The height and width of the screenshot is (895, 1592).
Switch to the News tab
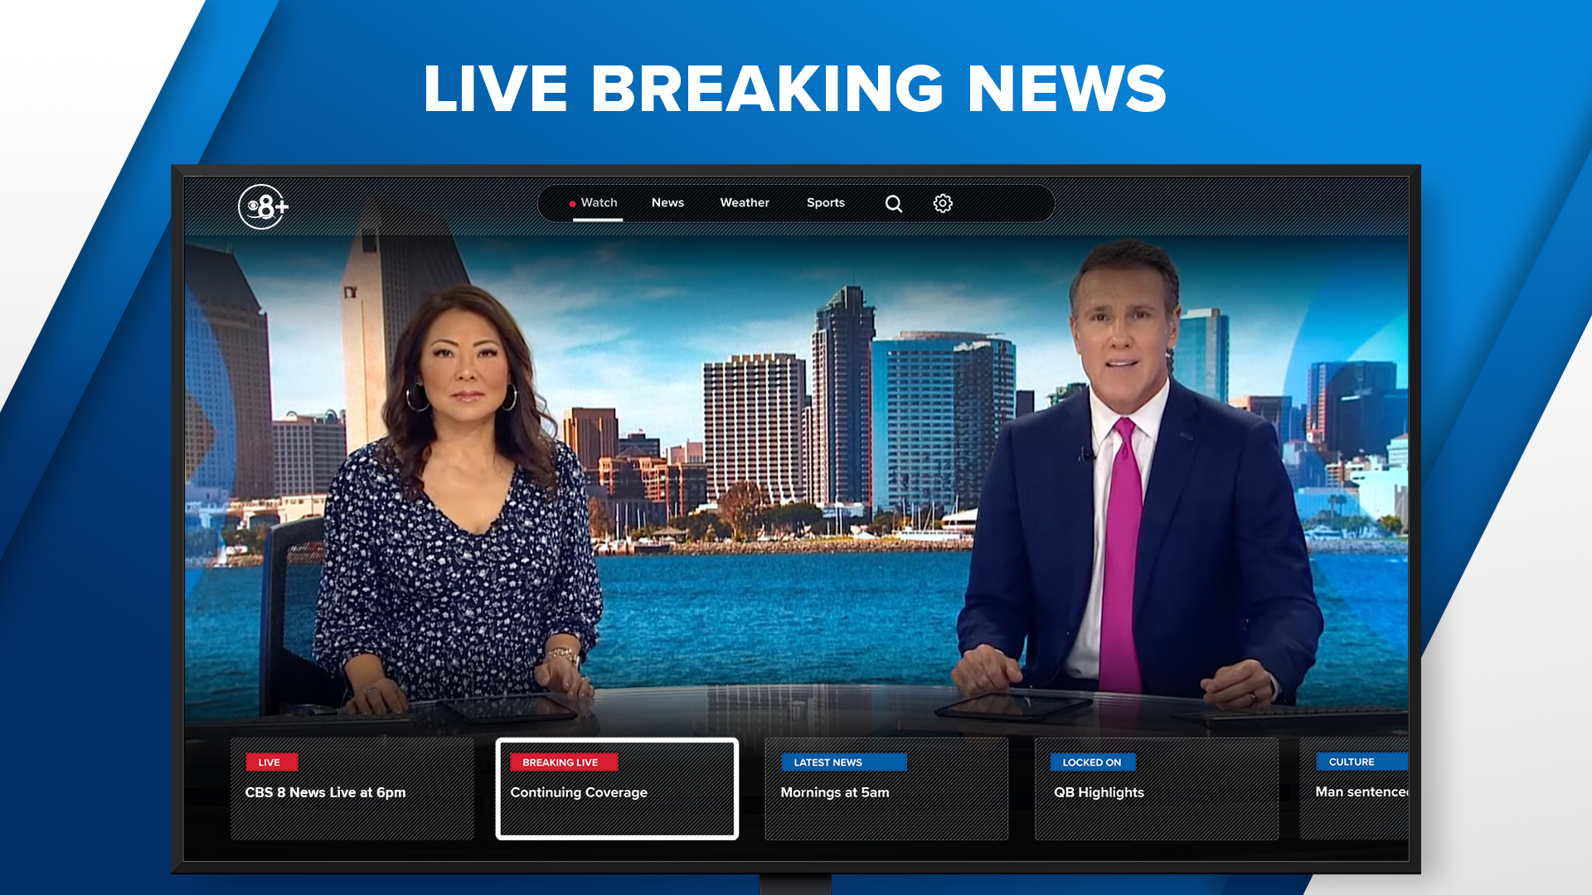coord(667,203)
